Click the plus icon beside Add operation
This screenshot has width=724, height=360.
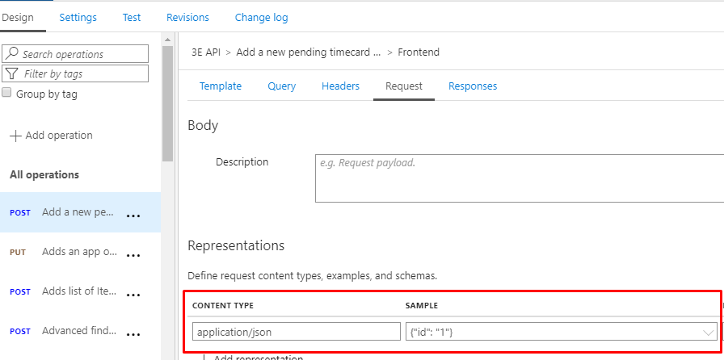coord(15,136)
